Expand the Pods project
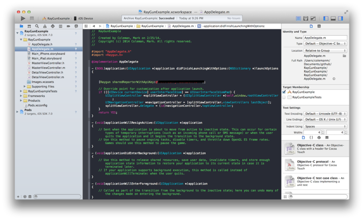364x220 pixels. (x=18, y=112)
